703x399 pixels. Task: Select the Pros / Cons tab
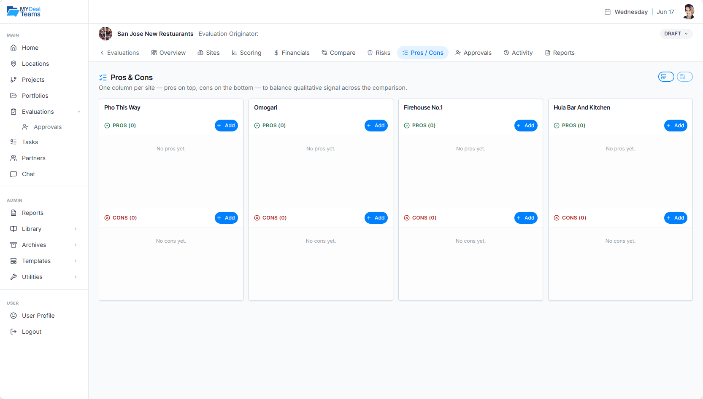coord(423,53)
